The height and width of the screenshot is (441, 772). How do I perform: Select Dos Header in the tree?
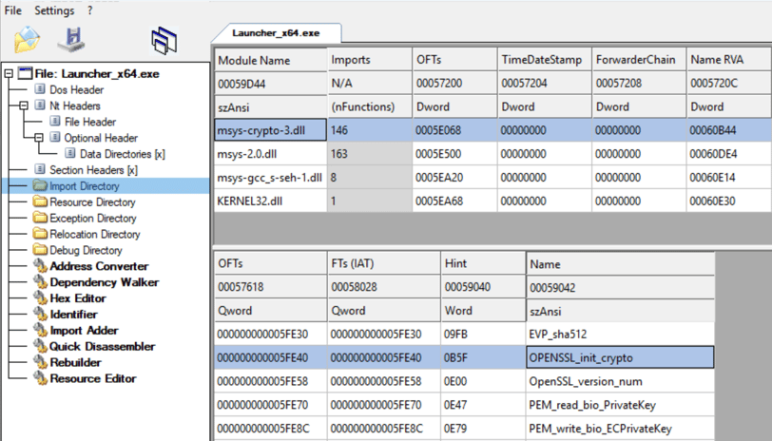76,90
